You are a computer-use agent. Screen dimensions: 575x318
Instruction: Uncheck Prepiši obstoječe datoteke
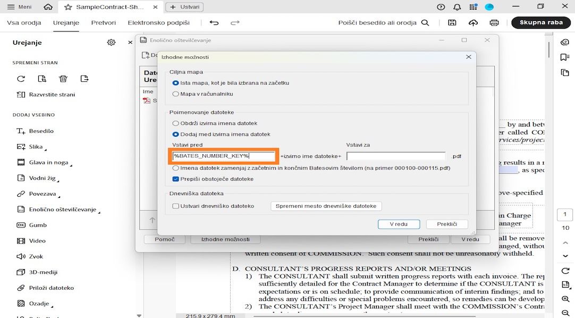[175, 179]
